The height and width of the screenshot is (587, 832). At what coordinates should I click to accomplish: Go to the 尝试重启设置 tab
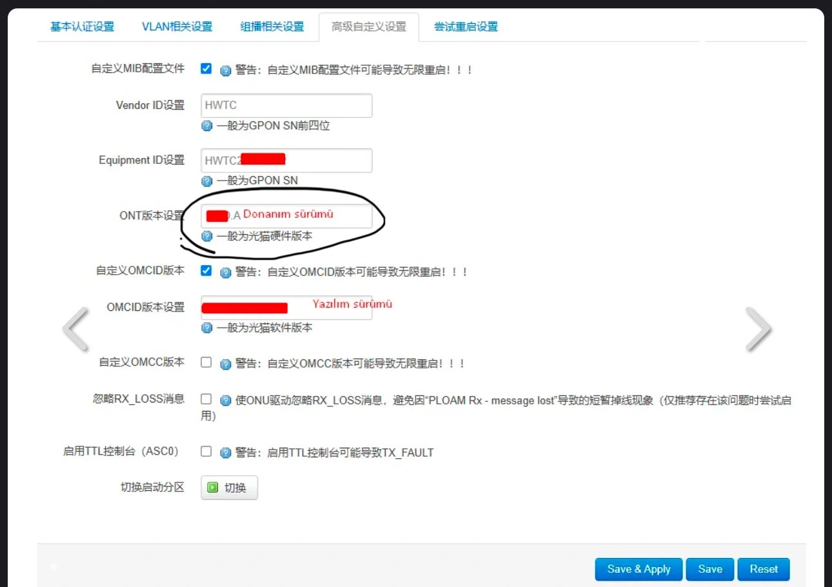(x=466, y=26)
